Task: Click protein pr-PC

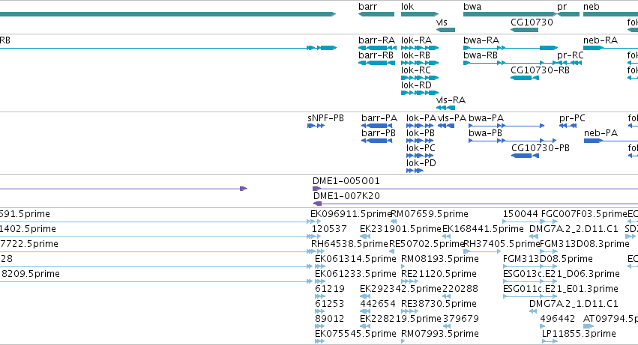Action: [568, 126]
